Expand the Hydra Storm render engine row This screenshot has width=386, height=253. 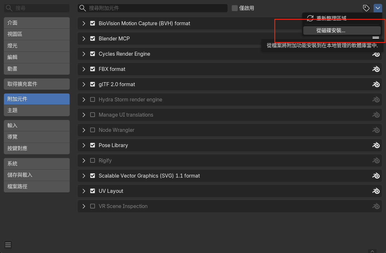coord(84,100)
